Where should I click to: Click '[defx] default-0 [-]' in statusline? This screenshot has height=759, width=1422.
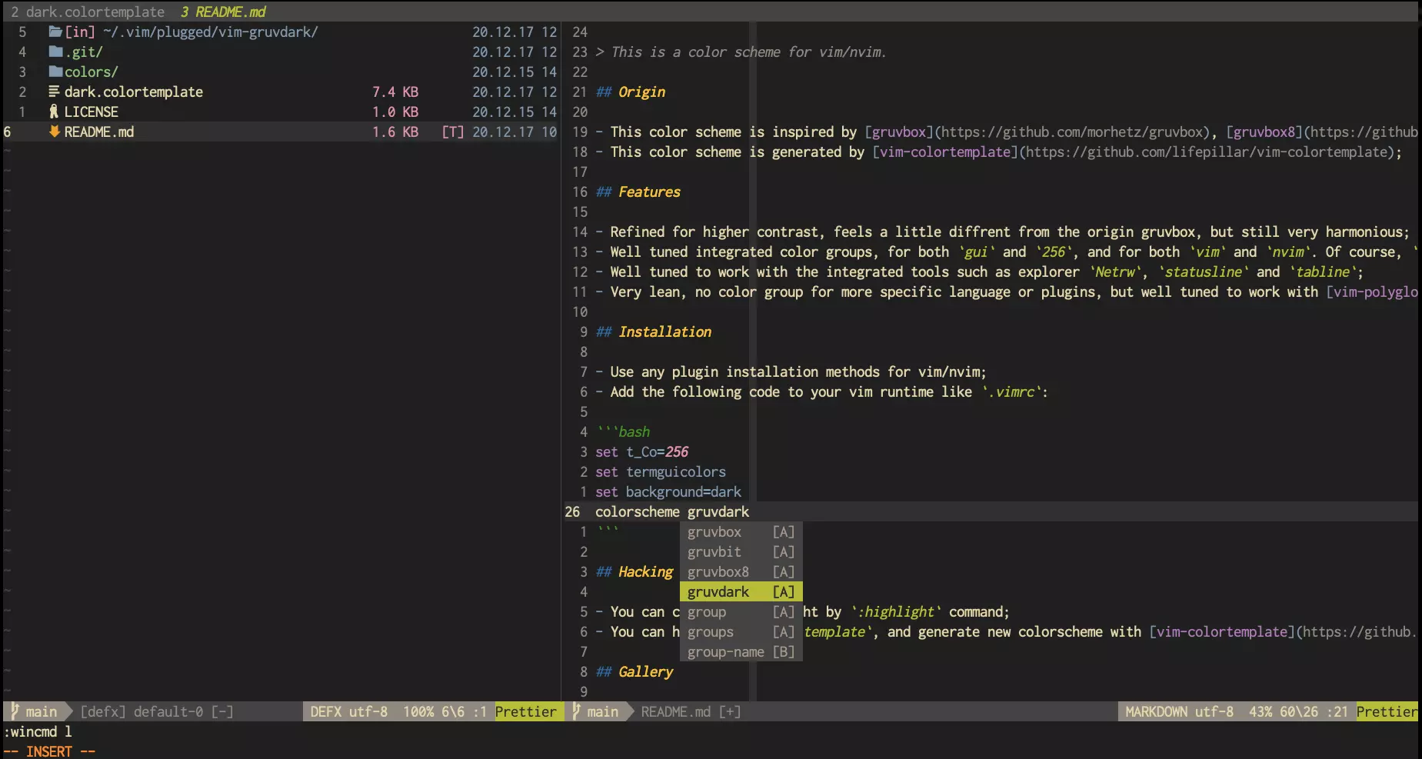(157, 712)
